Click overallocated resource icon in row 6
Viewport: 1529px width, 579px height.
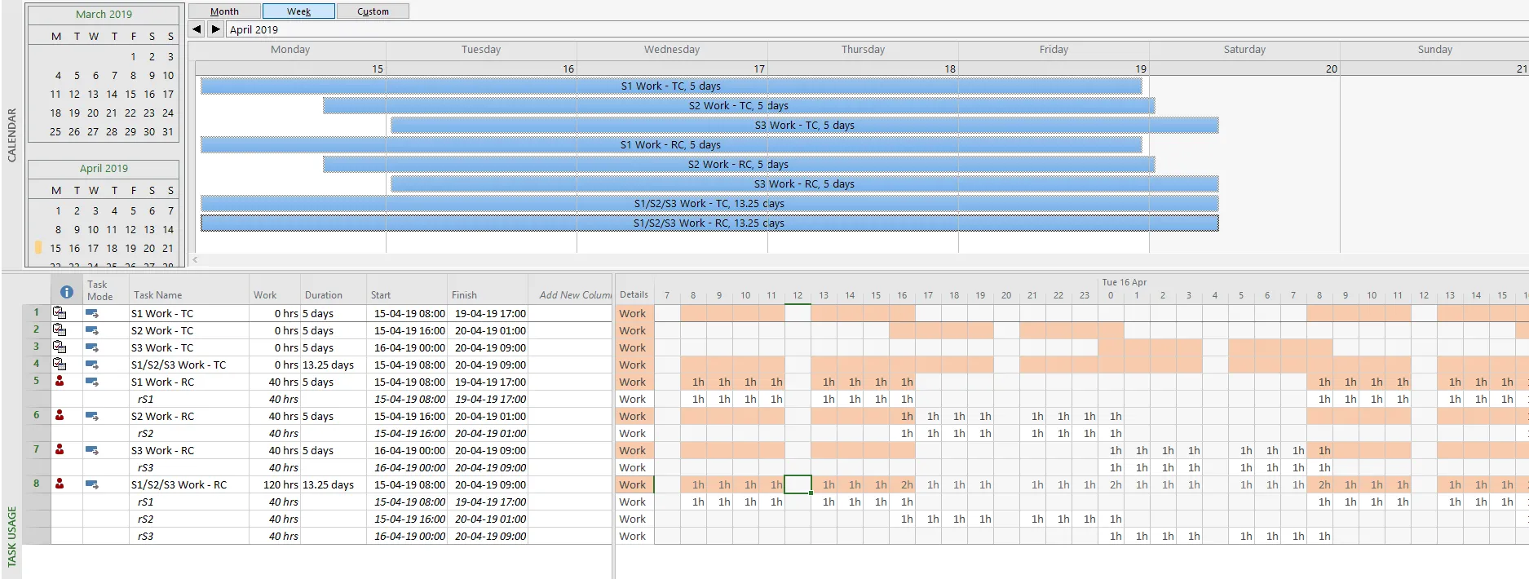pyautogui.click(x=60, y=415)
